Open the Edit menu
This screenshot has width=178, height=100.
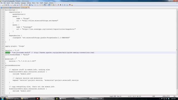pos(4,3)
